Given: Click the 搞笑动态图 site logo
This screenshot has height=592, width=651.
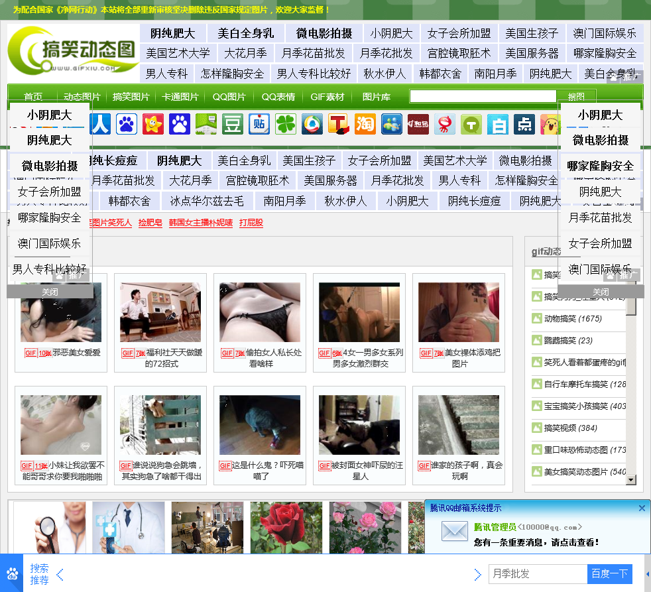Looking at the screenshot, I should coord(74,52).
